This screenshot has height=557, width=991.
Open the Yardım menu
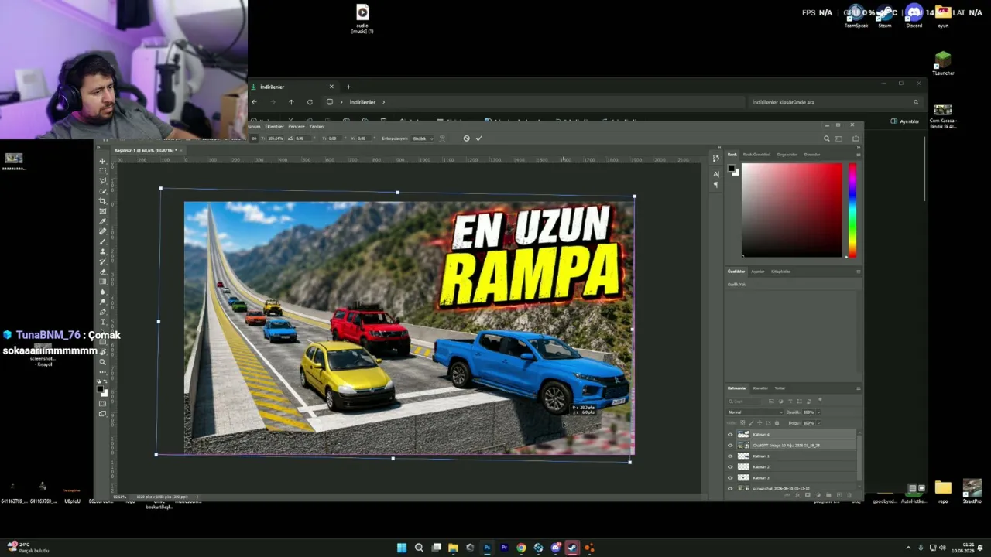pyautogui.click(x=316, y=126)
